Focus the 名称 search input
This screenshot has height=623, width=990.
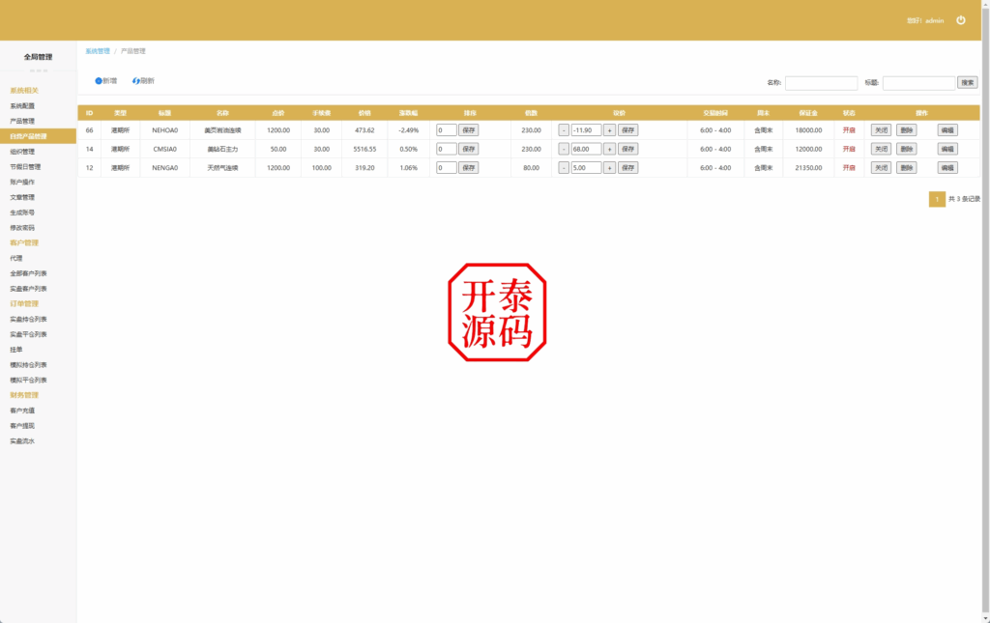point(821,83)
